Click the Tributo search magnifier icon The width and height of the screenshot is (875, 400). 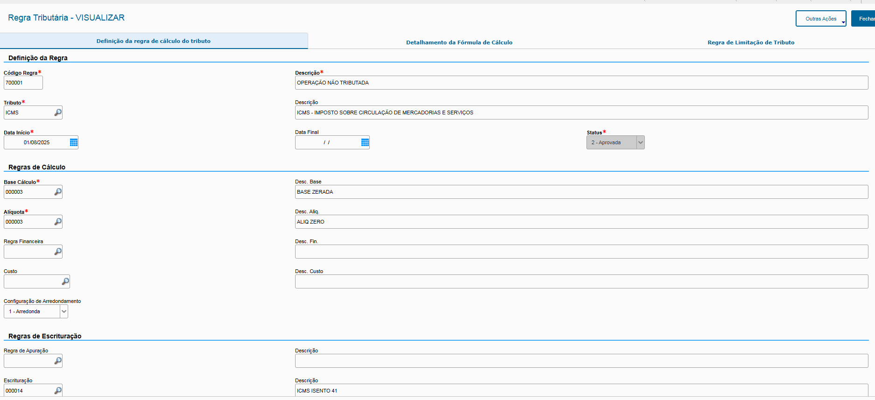click(x=58, y=112)
